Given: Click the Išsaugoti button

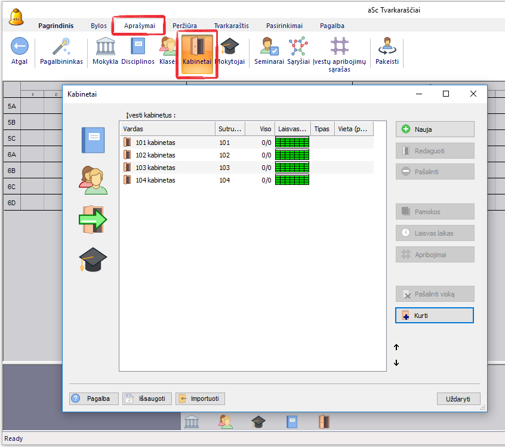Looking at the screenshot, I should point(147,398).
